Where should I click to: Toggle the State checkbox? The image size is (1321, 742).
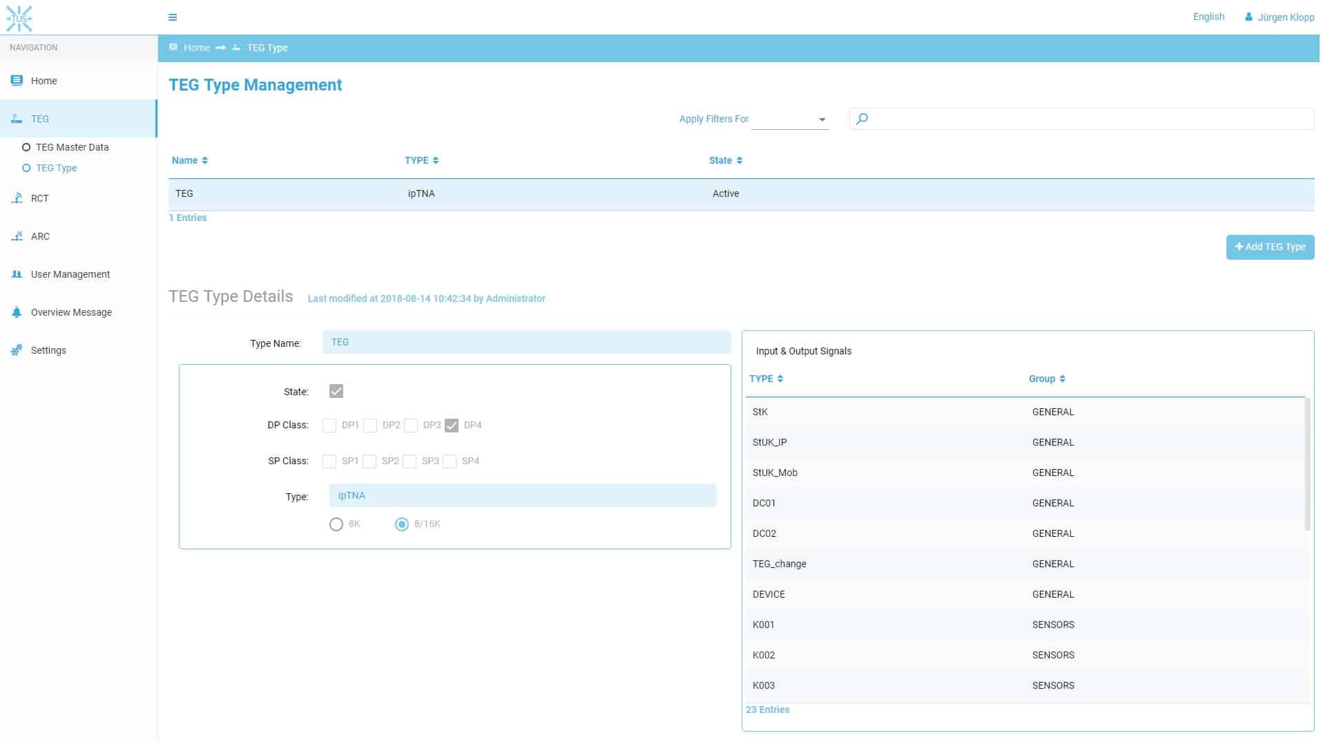pos(336,392)
